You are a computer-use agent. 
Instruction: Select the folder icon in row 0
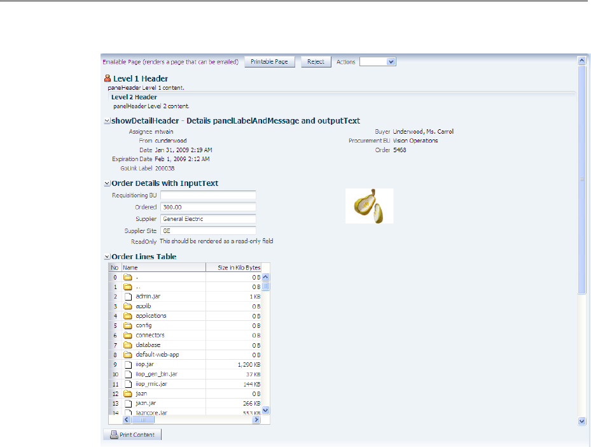[128, 277]
